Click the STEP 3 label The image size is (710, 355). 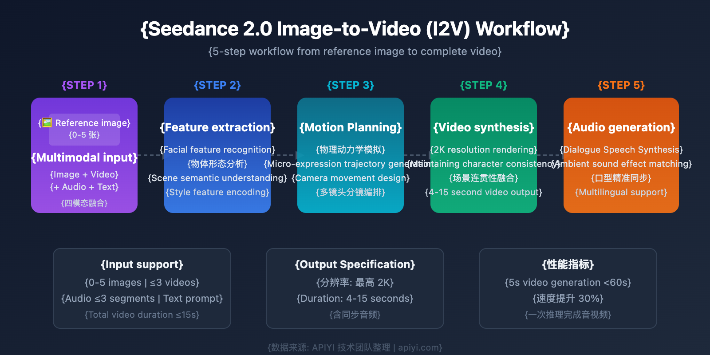[x=351, y=85]
